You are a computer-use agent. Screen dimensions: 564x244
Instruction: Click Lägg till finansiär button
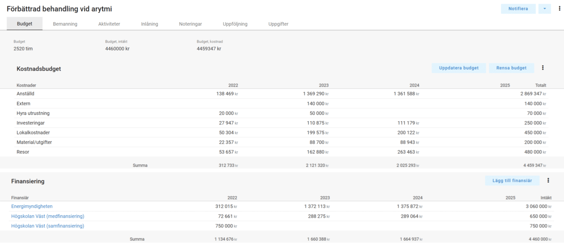512,181
